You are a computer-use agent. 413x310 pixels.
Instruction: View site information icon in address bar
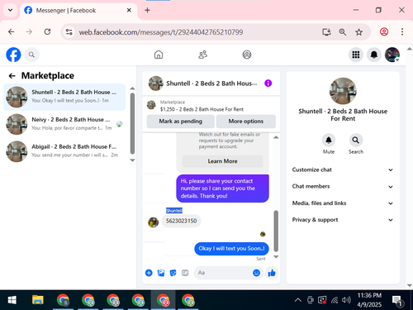pos(69,32)
